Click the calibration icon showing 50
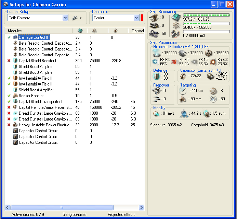Viewport: 237px width, 219px height. coord(154,34)
